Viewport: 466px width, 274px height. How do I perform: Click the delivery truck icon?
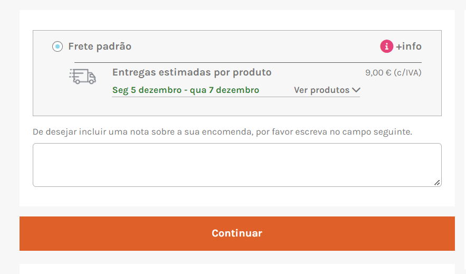83,77
